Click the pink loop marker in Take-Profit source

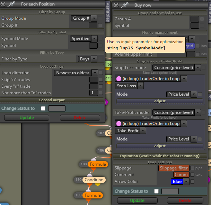pos(119,124)
